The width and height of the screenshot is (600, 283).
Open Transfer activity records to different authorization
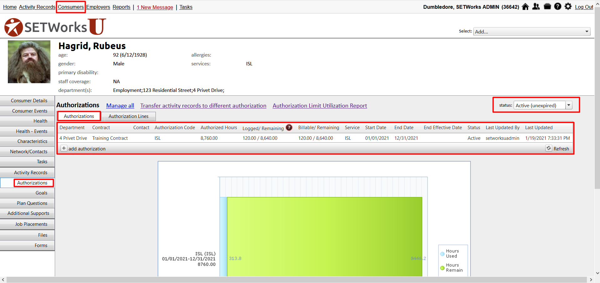coord(203,106)
